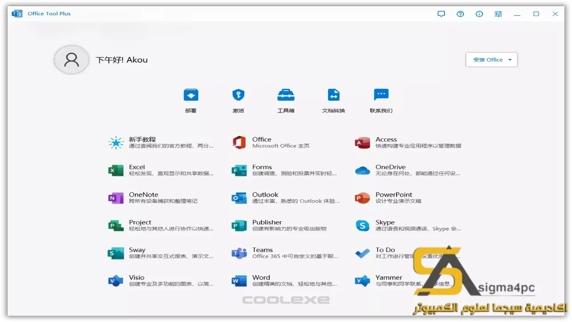
Task: Click the Office Tool Plus logo icon
Action: (x=17, y=14)
